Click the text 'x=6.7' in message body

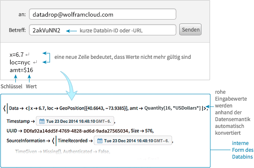click(x=17, y=55)
